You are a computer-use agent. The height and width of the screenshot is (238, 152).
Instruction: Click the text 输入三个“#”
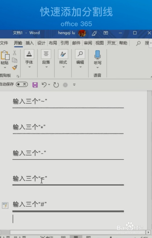click(x=30, y=204)
